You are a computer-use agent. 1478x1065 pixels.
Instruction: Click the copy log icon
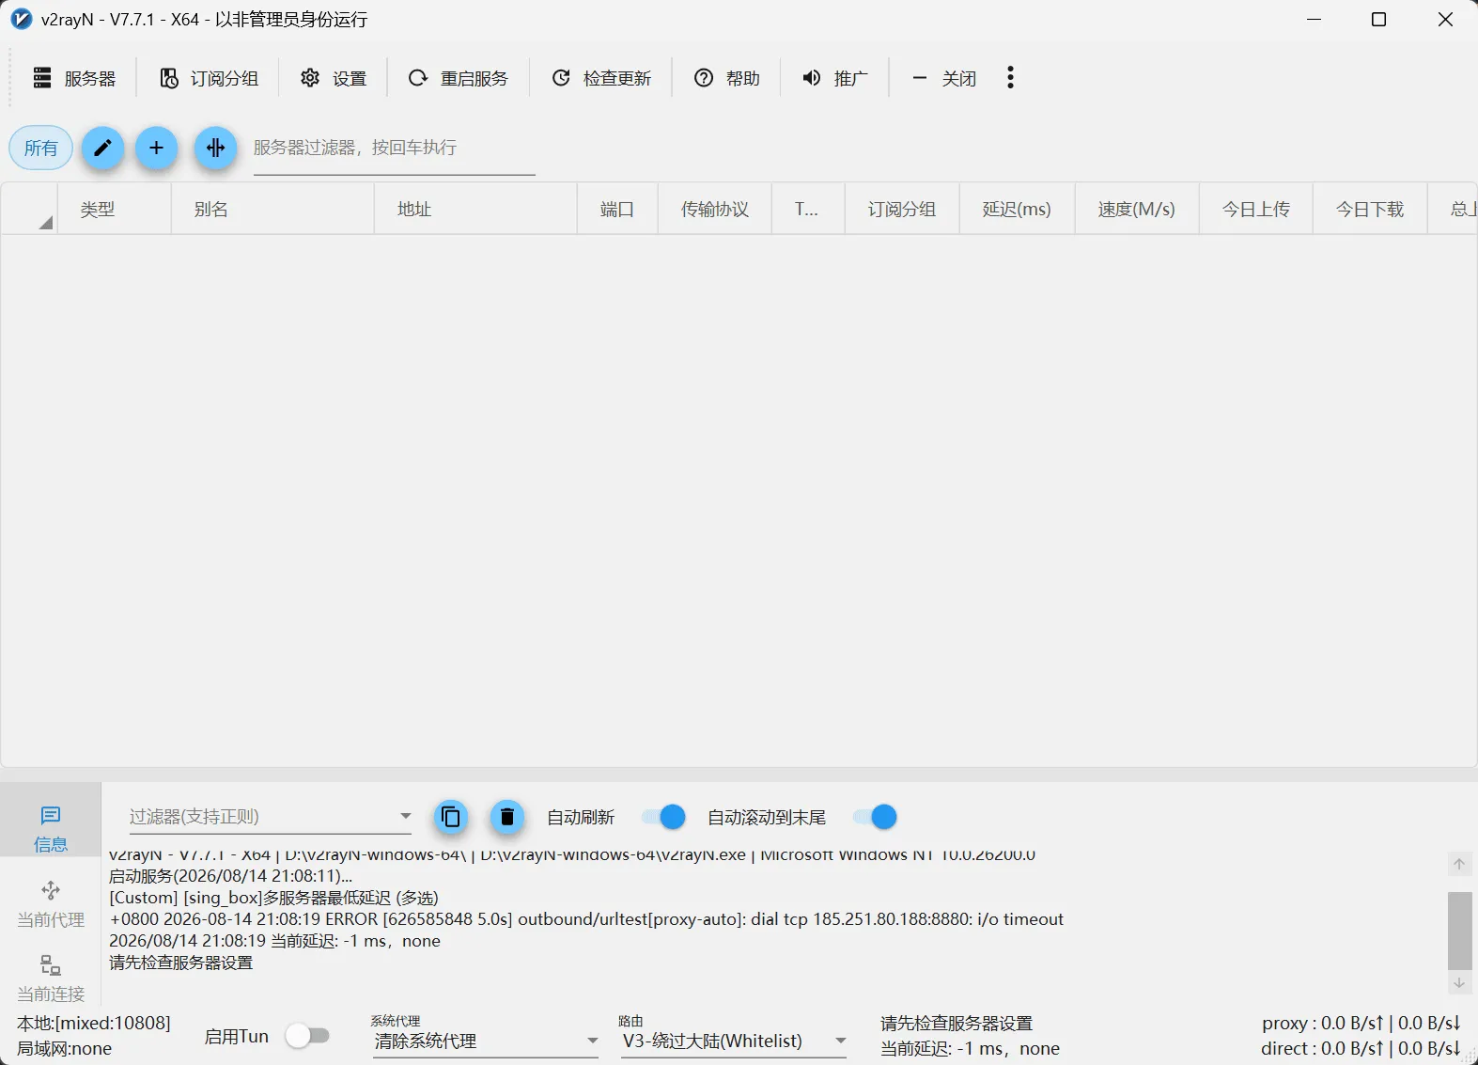451,817
